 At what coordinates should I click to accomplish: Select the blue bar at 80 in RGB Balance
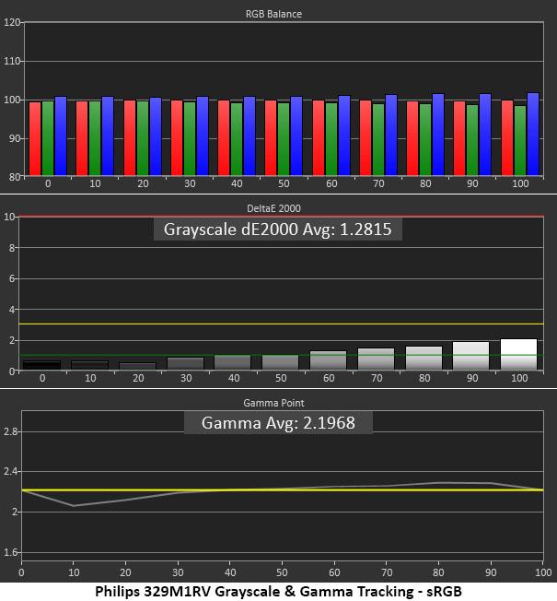[438, 135]
